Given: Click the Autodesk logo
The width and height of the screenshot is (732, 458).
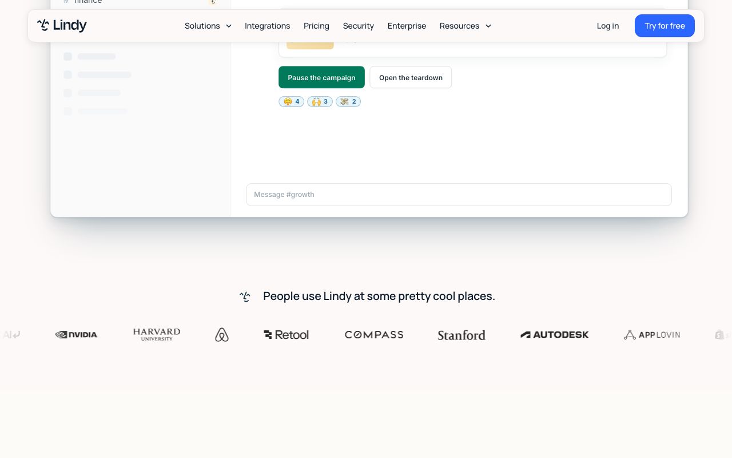Looking at the screenshot, I should [x=554, y=334].
